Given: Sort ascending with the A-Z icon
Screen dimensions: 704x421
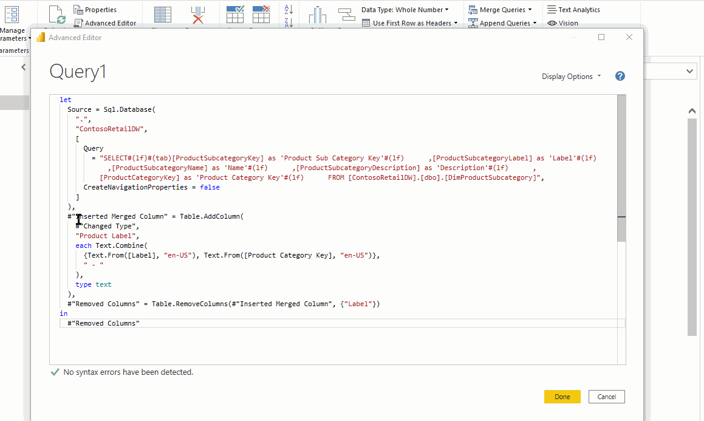Looking at the screenshot, I should coord(289,9).
